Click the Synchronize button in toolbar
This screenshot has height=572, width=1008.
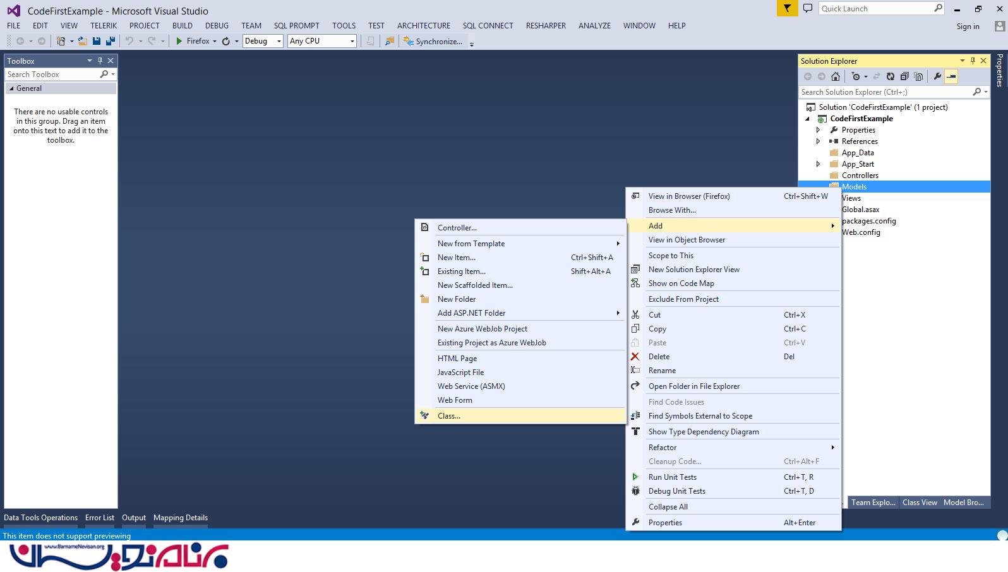tap(433, 41)
